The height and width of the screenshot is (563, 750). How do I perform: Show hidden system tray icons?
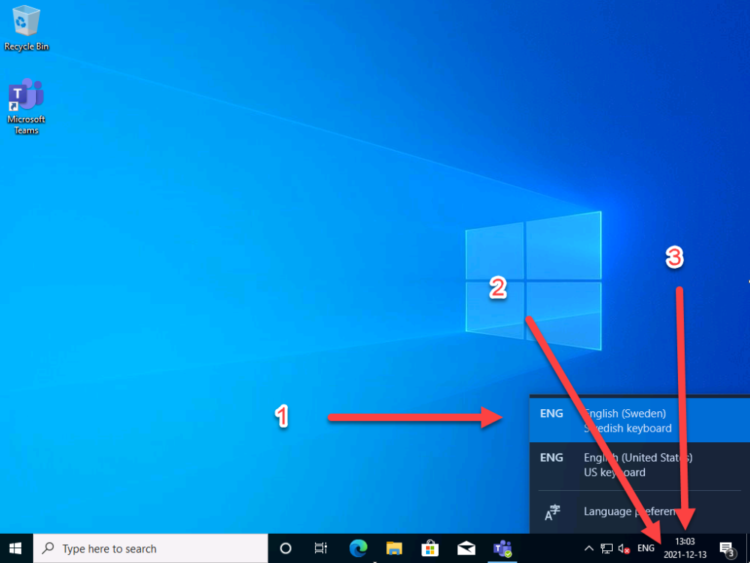[589, 548]
